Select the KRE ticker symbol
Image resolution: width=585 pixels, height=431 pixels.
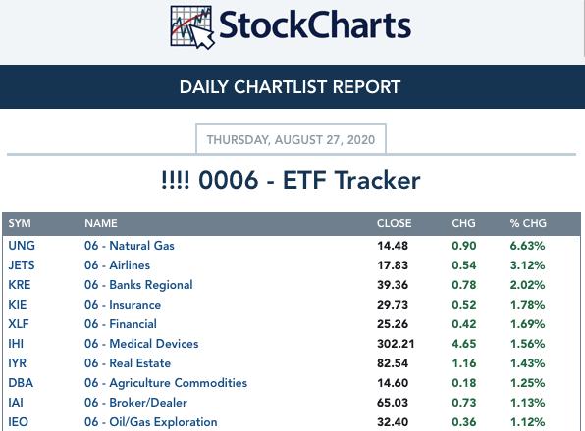click(x=20, y=285)
